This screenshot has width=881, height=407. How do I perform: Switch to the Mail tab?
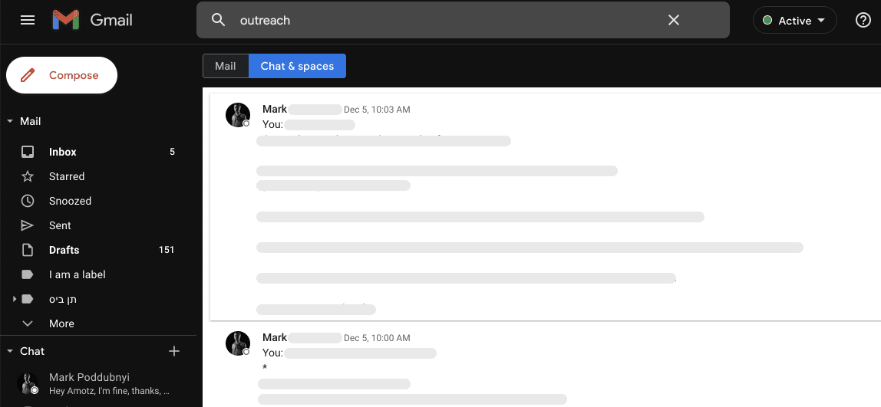click(226, 66)
